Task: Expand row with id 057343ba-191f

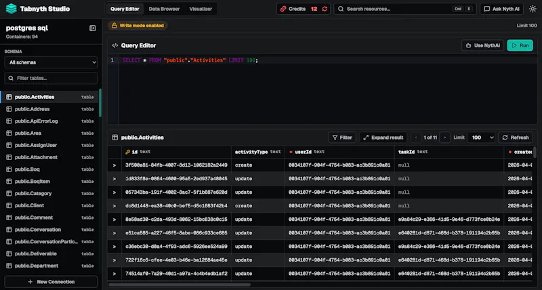Action: click(114, 192)
